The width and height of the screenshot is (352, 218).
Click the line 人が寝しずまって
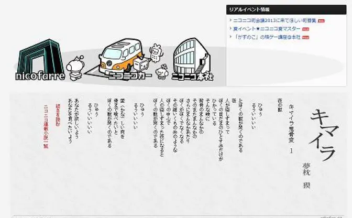pos(227,116)
